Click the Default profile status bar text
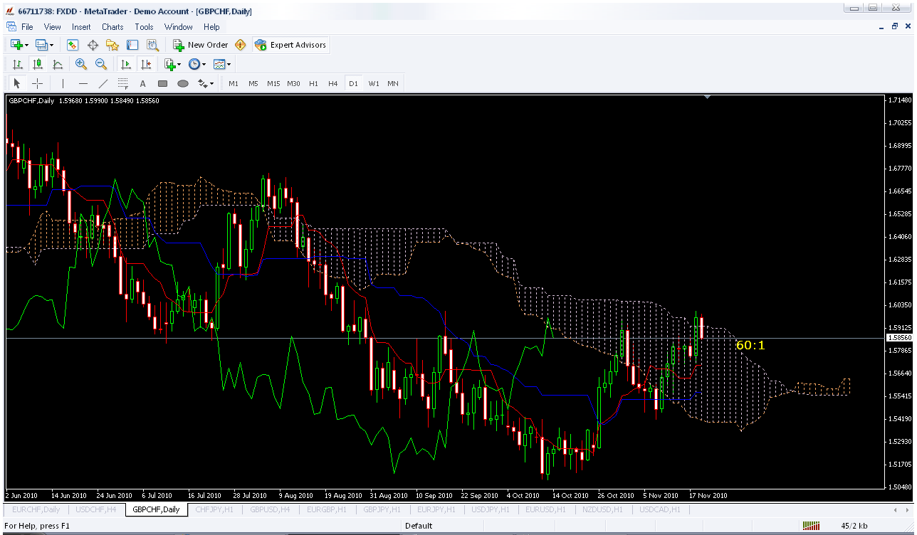This screenshot has width=917, height=535. pos(419,526)
